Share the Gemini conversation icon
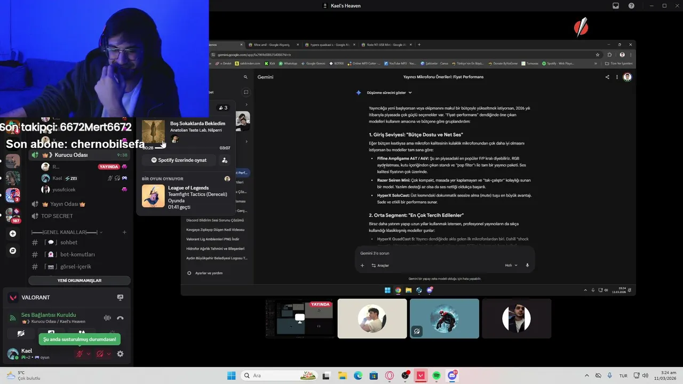This screenshot has width=683, height=384. tap(607, 77)
